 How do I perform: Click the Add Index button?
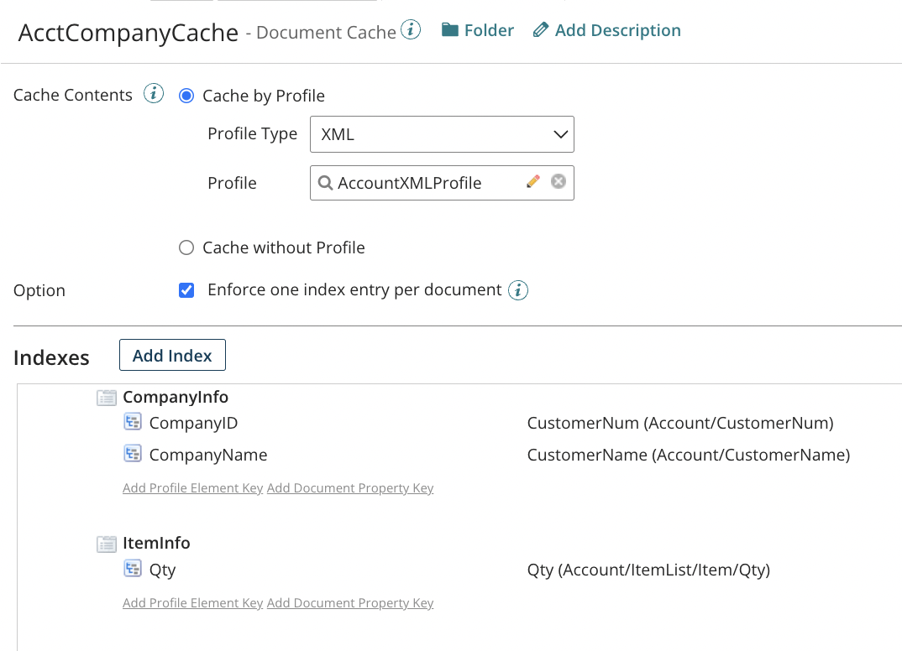pyautogui.click(x=171, y=355)
